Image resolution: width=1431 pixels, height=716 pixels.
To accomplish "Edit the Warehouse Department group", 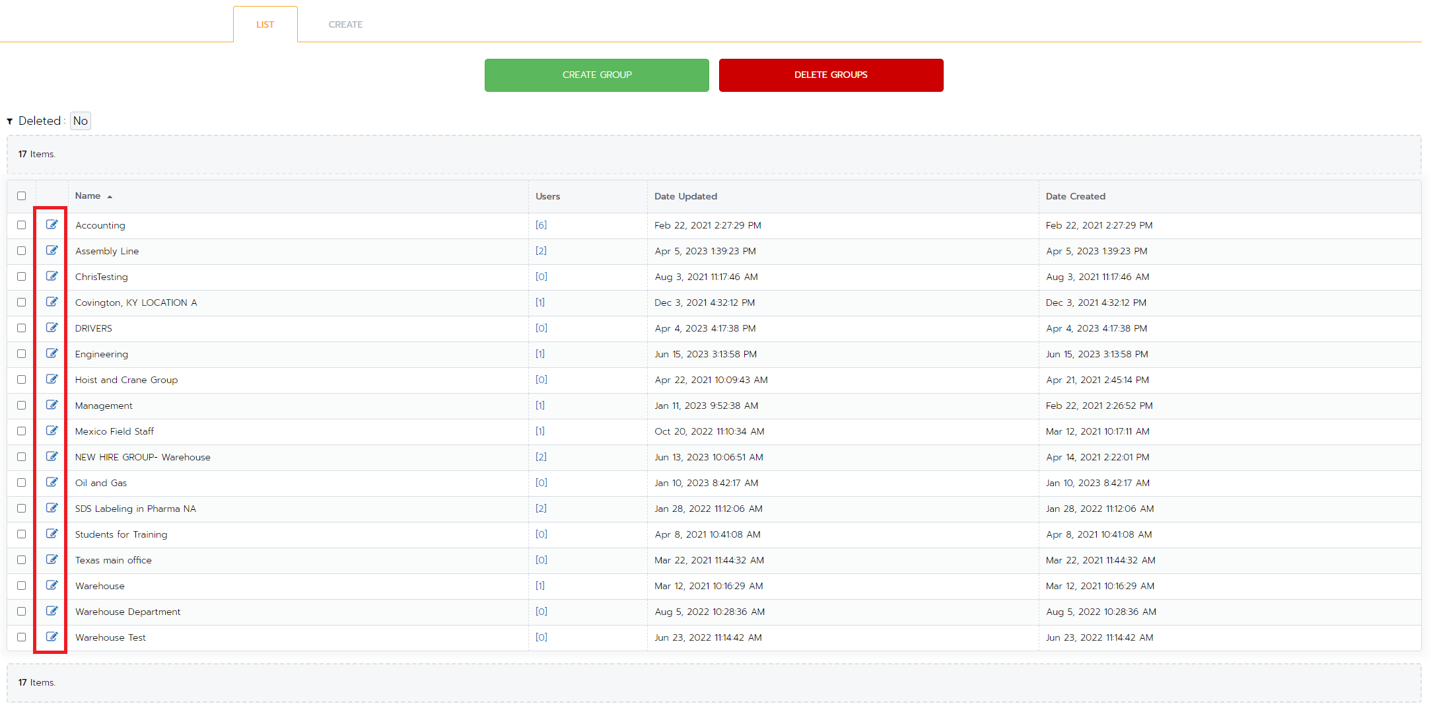I will coord(52,610).
